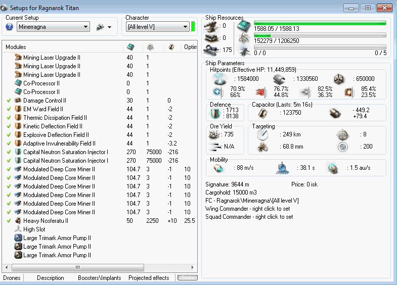
Task: Open the ship setup actions icon
Action: click(x=100, y=27)
